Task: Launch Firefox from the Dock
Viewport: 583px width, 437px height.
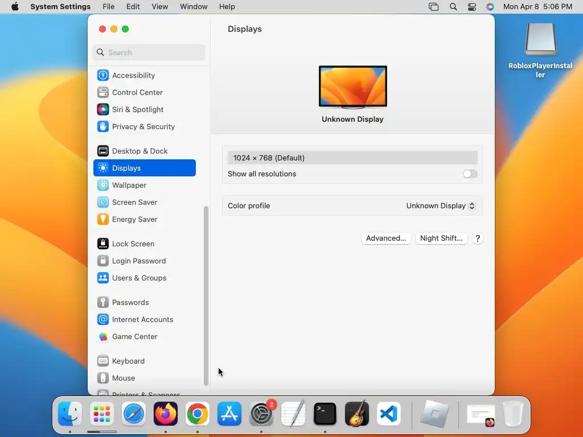Action: pos(166,414)
